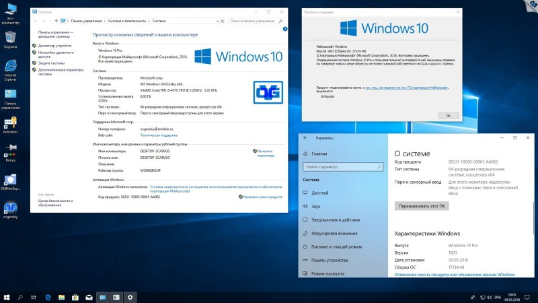Click the Settings gear icon in the taskbar

[130, 296]
